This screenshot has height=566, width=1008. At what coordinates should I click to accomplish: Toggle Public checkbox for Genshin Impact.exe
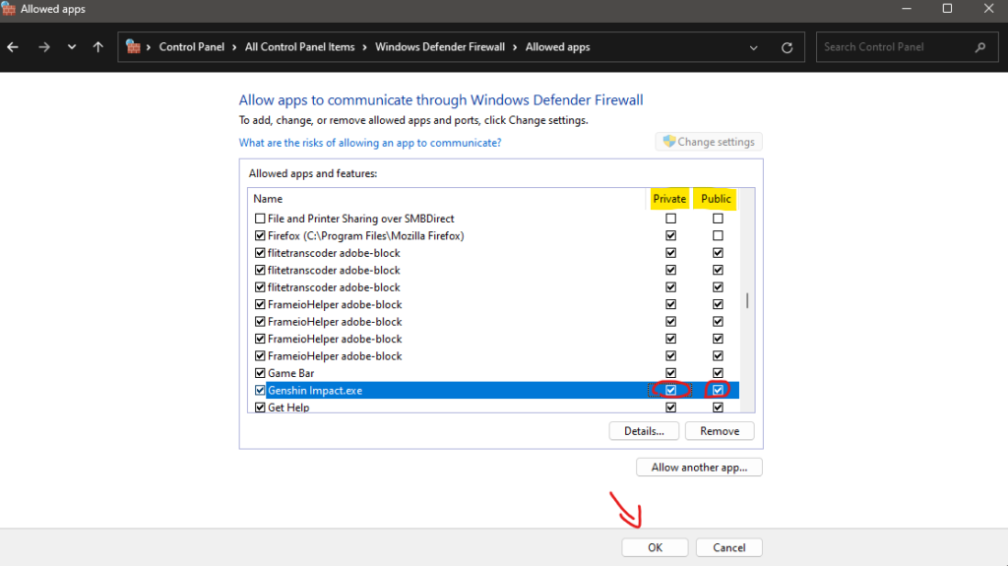(x=718, y=391)
